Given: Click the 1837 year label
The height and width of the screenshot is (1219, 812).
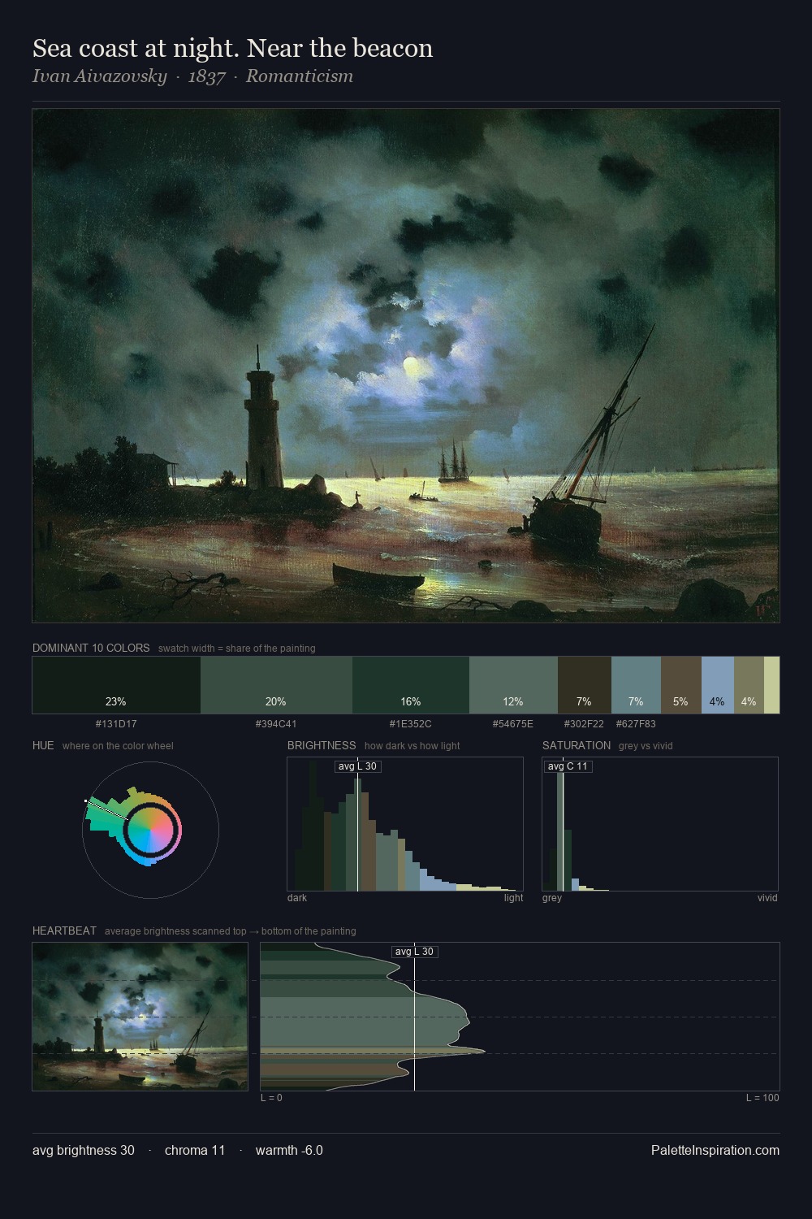Looking at the screenshot, I should pos(206,76).
